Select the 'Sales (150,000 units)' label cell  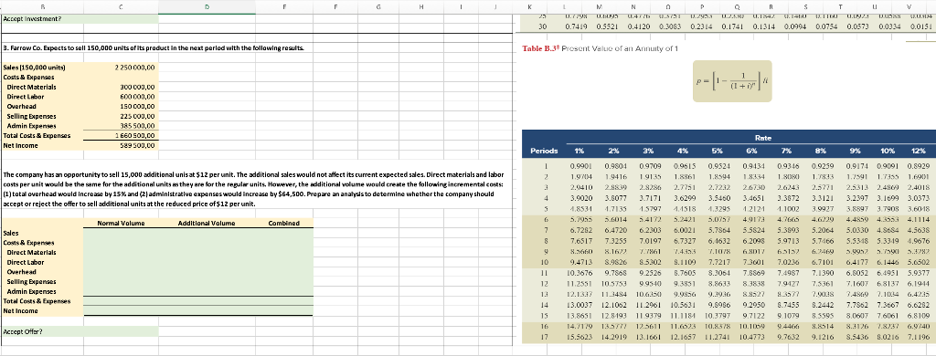tap(42, 68)
